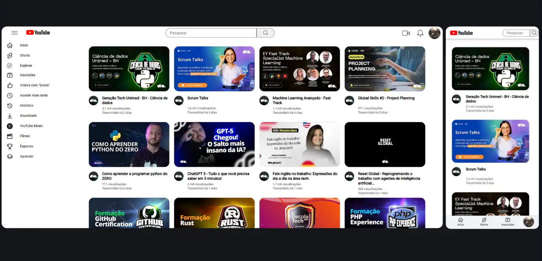Click the Esportes trophy icon
The height and width of the screenshot is (261, 542).
click(10, 146)
